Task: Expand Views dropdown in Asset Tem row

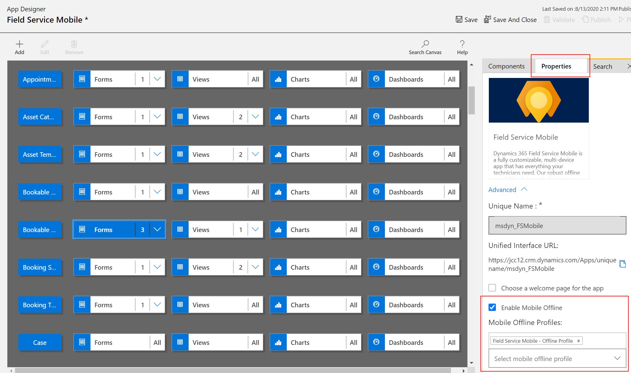Action: [x=255, y=154]
